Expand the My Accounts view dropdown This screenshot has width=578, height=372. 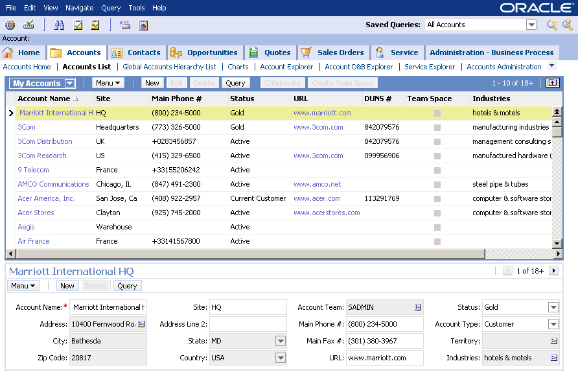(69, 84)
